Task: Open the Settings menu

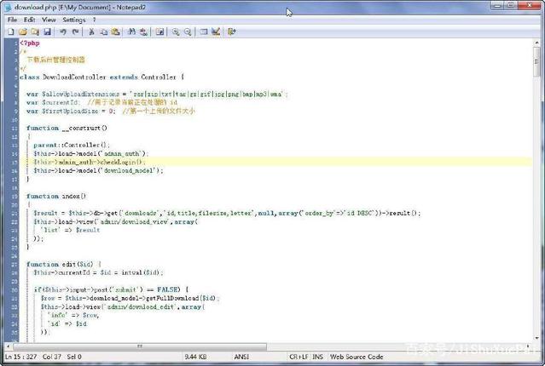Action: [73, 19]
